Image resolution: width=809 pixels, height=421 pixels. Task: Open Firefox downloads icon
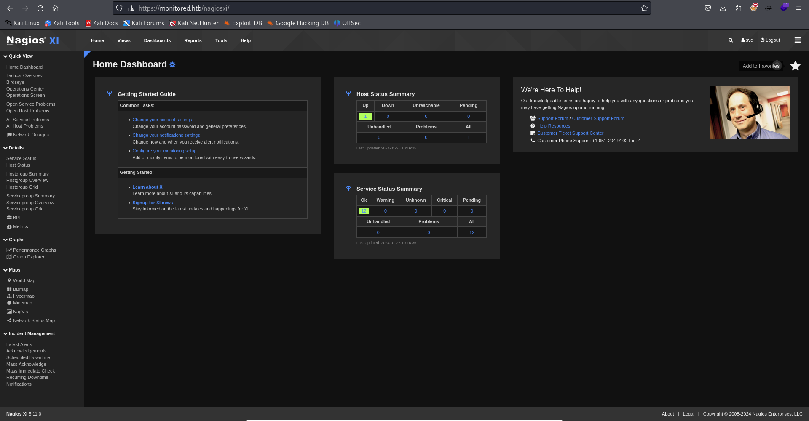723,8
